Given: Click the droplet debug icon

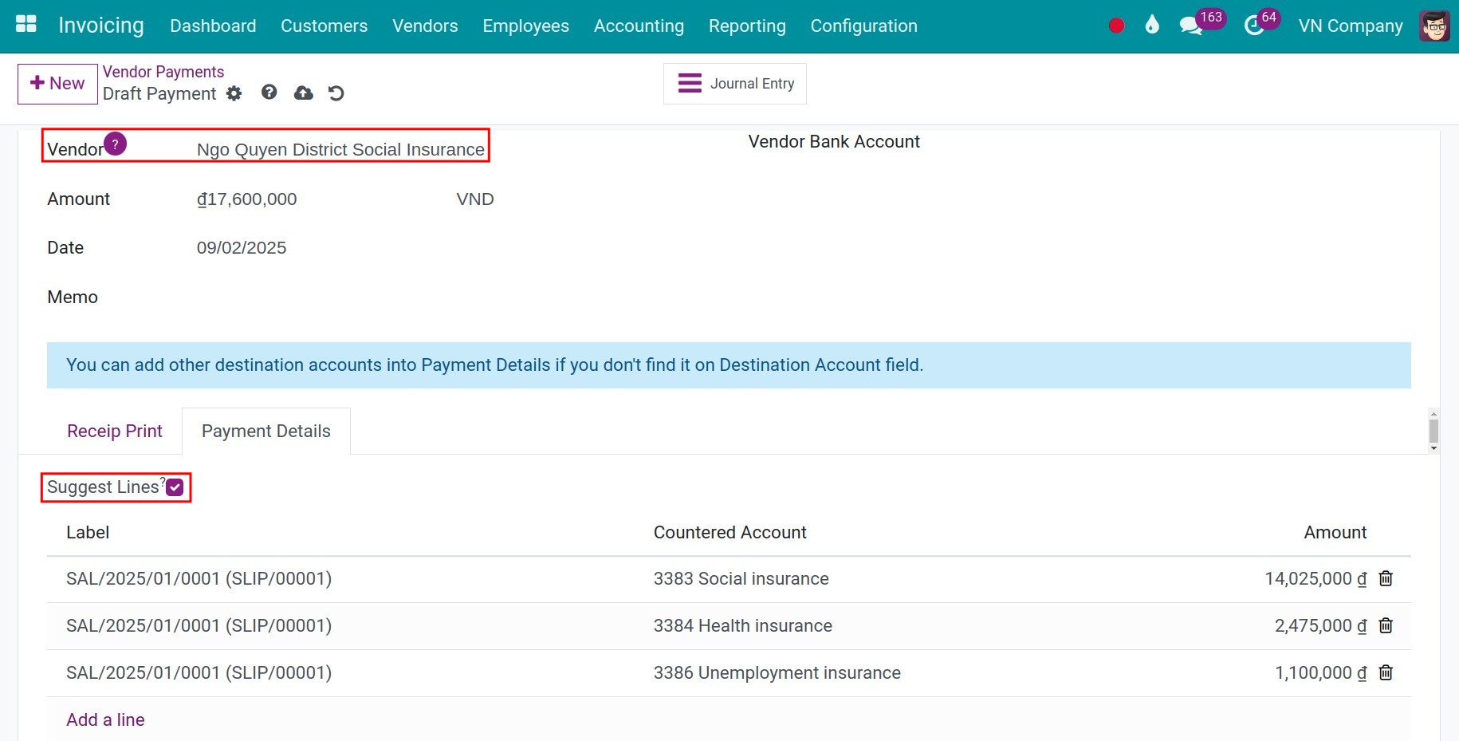Looking at the screenshot, I should click(x=1152, y=25).
